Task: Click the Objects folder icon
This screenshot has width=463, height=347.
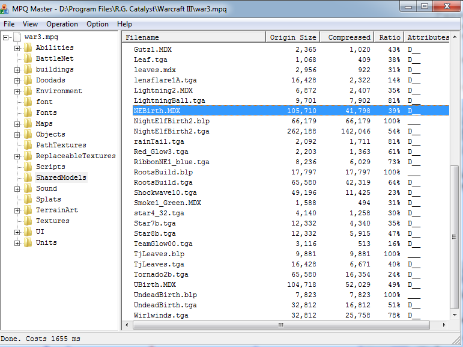Action: coord(28,134)
